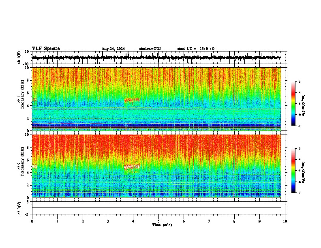Click the "ch.3(V)" axis label
This screenshot has width=321, height=248.
[x=19, y=208]
